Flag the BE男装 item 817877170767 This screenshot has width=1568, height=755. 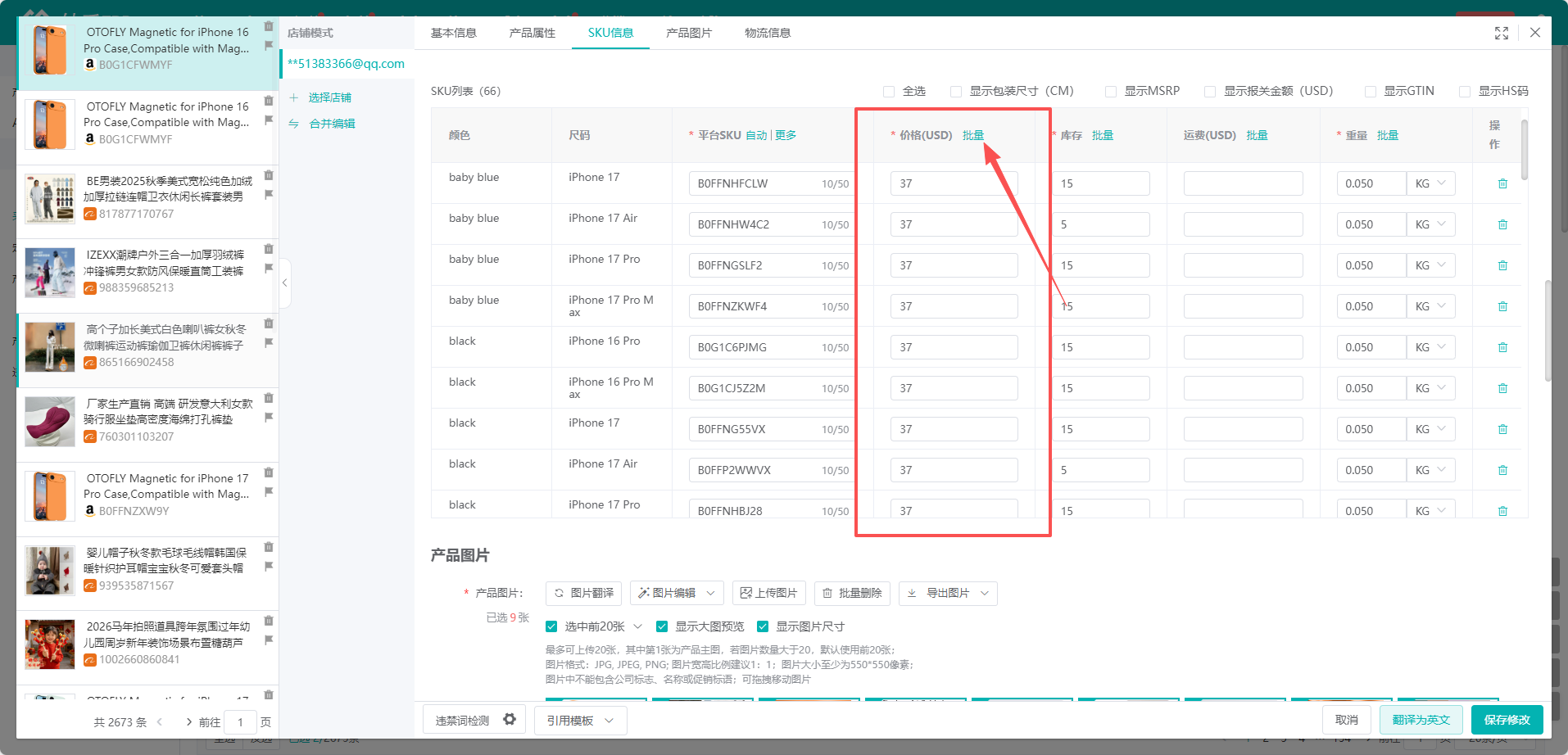(x=269, y=195)
